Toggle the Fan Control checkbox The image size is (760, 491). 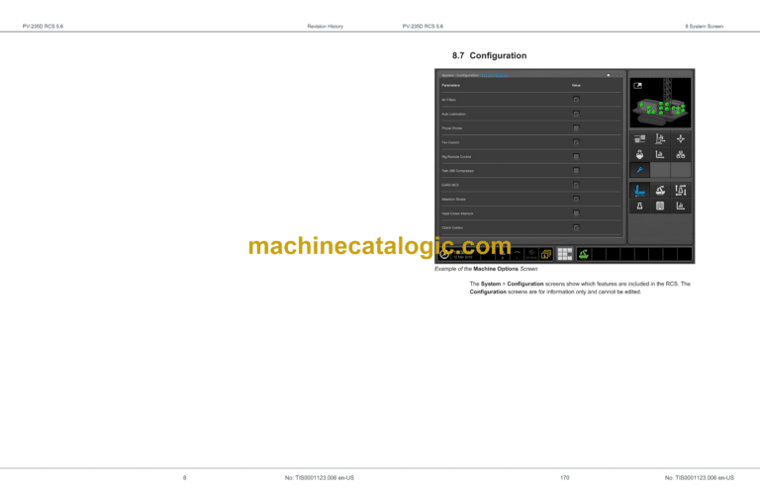[x=576, y=142]
